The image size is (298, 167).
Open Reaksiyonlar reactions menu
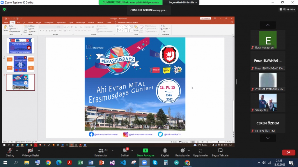click(x=182, y=150)
